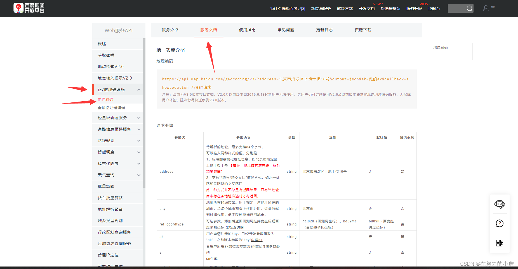The width and height of the screenshot is (518, 269).
Task: Go to 控制台 in header
Action: tap(434, 9)
